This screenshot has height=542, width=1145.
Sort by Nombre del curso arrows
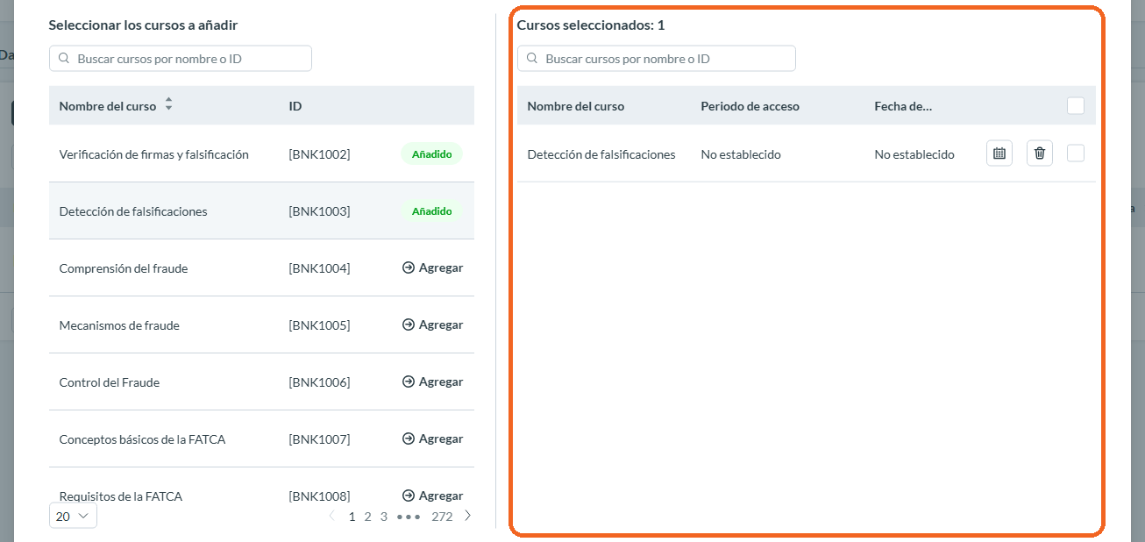[x=168, y=104]
